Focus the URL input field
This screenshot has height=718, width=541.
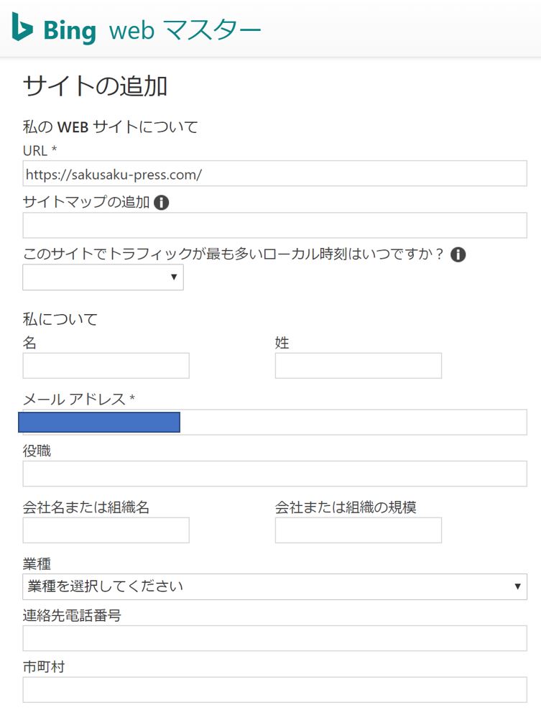(x=274, y=174)
